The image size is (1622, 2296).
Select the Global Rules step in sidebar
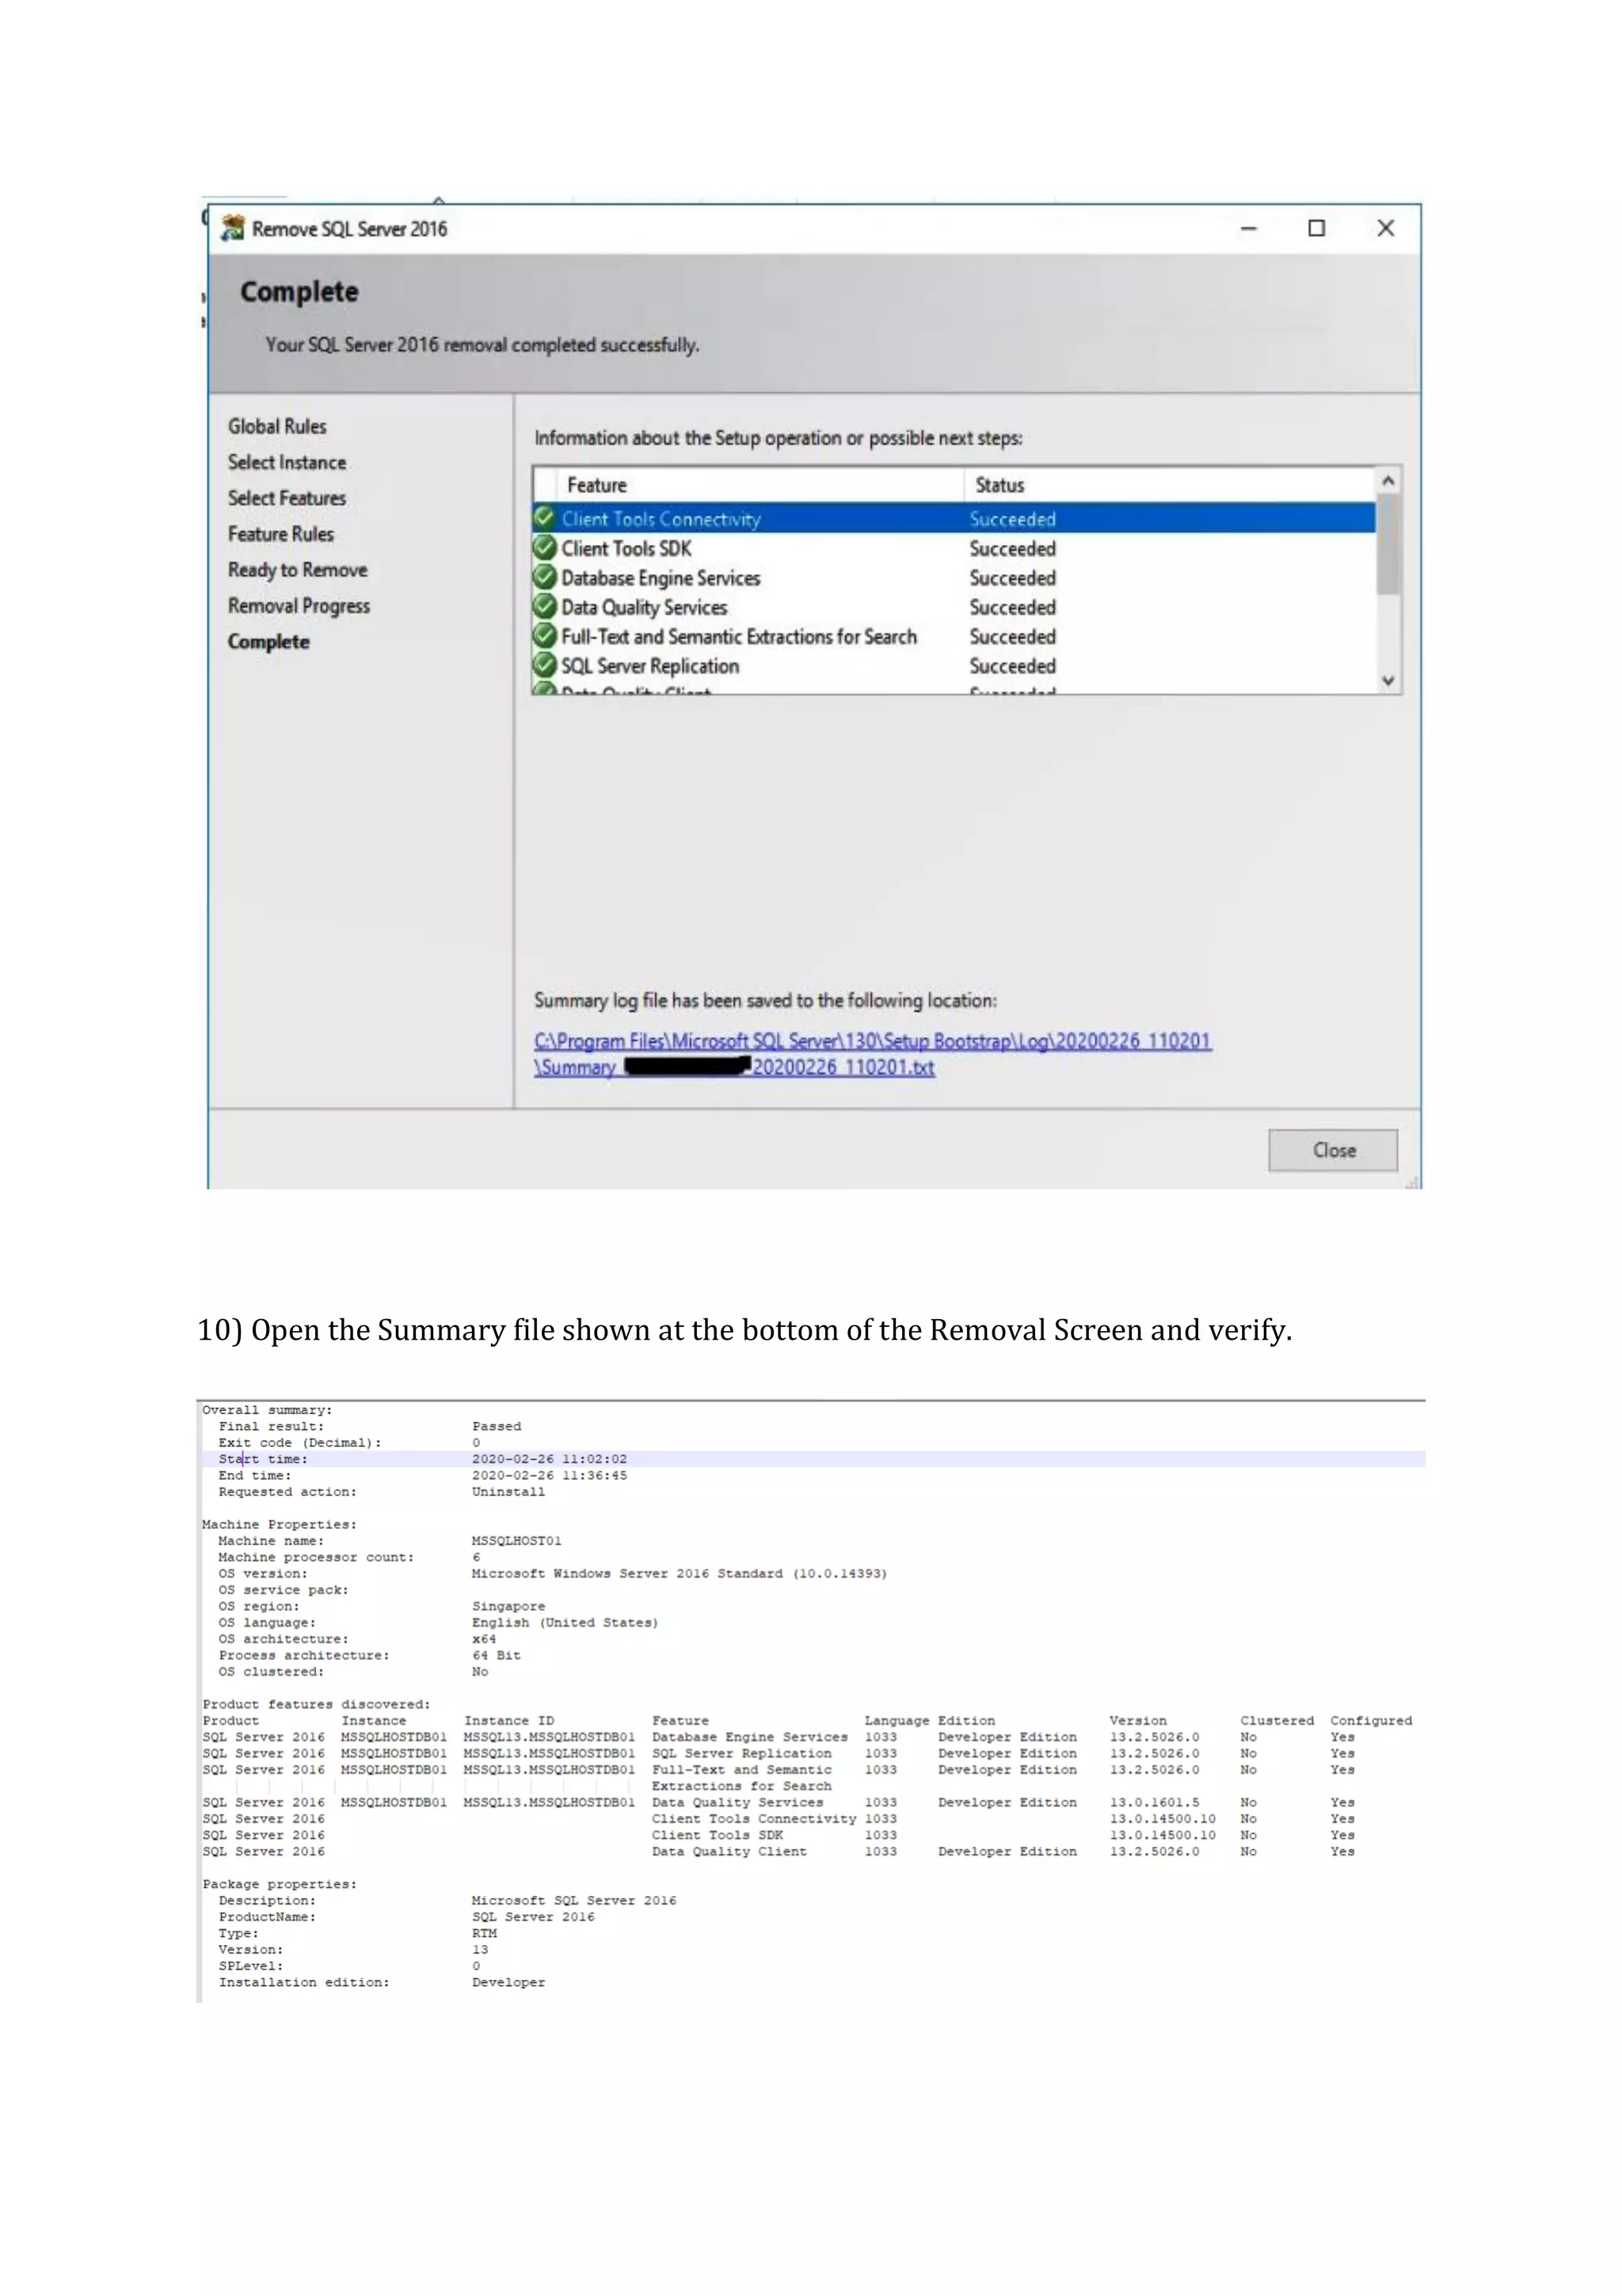[277, 426]
